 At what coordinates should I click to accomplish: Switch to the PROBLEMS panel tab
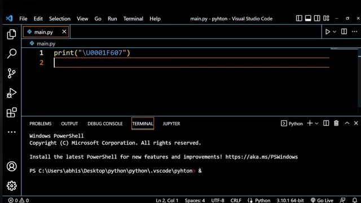pyautogui.click(x=40, y=123)
